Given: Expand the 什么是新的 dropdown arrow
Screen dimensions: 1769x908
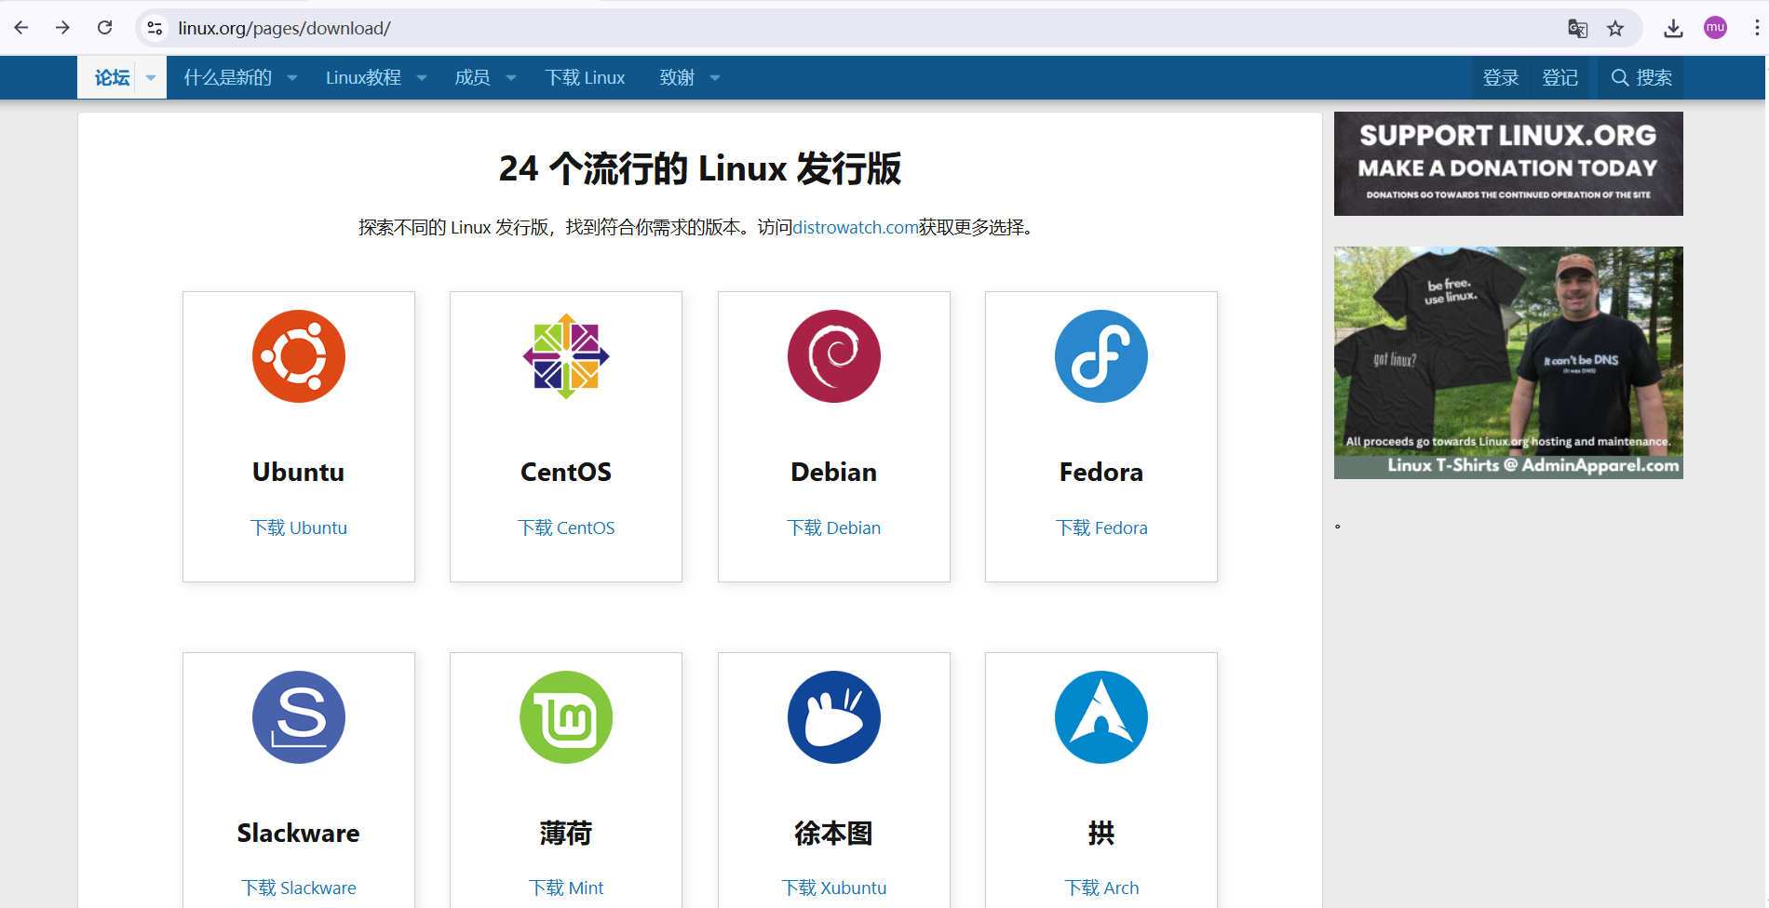Looking at the screenshot, I should 292,78.
